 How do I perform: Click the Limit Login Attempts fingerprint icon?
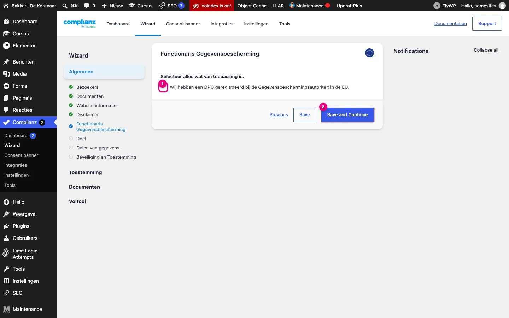(x=6, y=253)
